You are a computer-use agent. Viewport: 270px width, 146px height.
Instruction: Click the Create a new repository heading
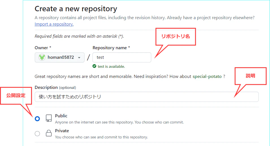click(x=76, y=9)
